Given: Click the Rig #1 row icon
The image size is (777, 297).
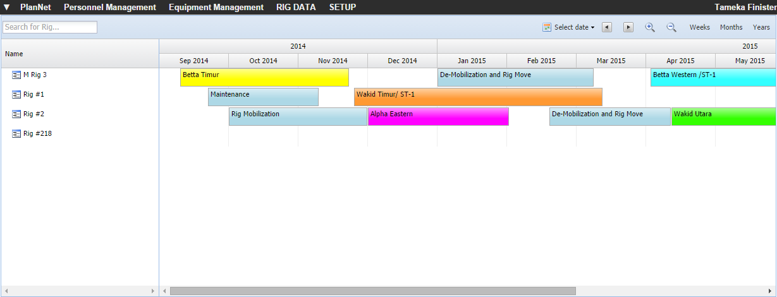Looking at the screenshot, I should (x=17, y=95).
